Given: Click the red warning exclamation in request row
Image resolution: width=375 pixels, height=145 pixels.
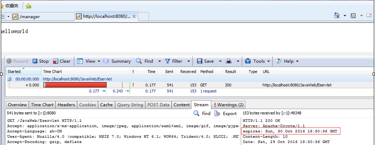Looking at the screenshot, I should coord(133,85).
